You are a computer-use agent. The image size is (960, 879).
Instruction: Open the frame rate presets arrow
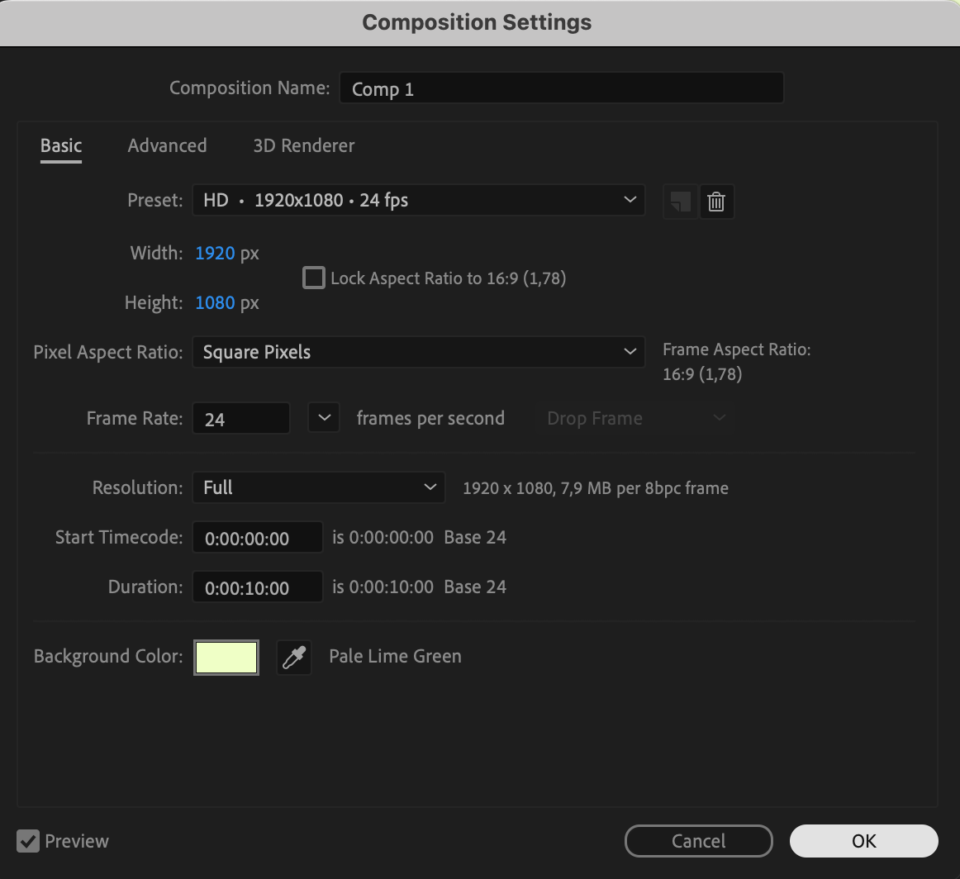(324, 418)
